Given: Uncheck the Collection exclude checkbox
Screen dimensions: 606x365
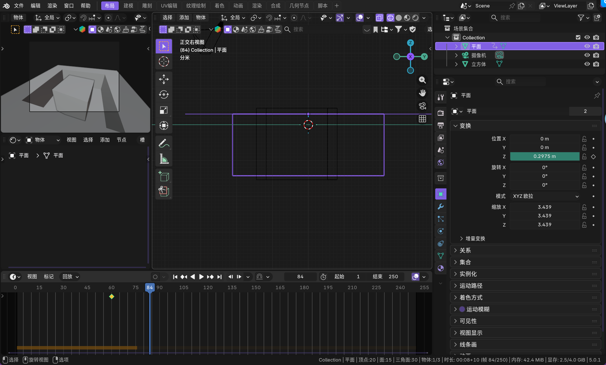Looking at the screenshot, I should (578, 37).
